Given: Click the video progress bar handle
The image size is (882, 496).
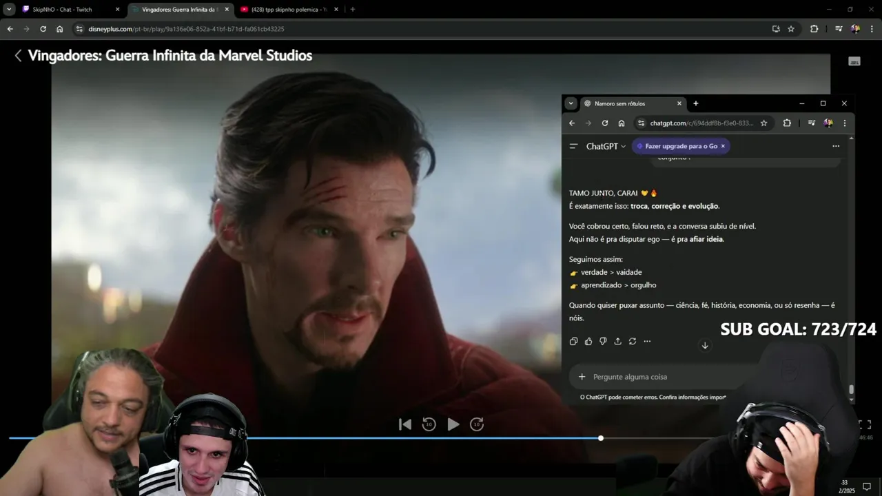Looking at the screenshot, I should (601, 438).
